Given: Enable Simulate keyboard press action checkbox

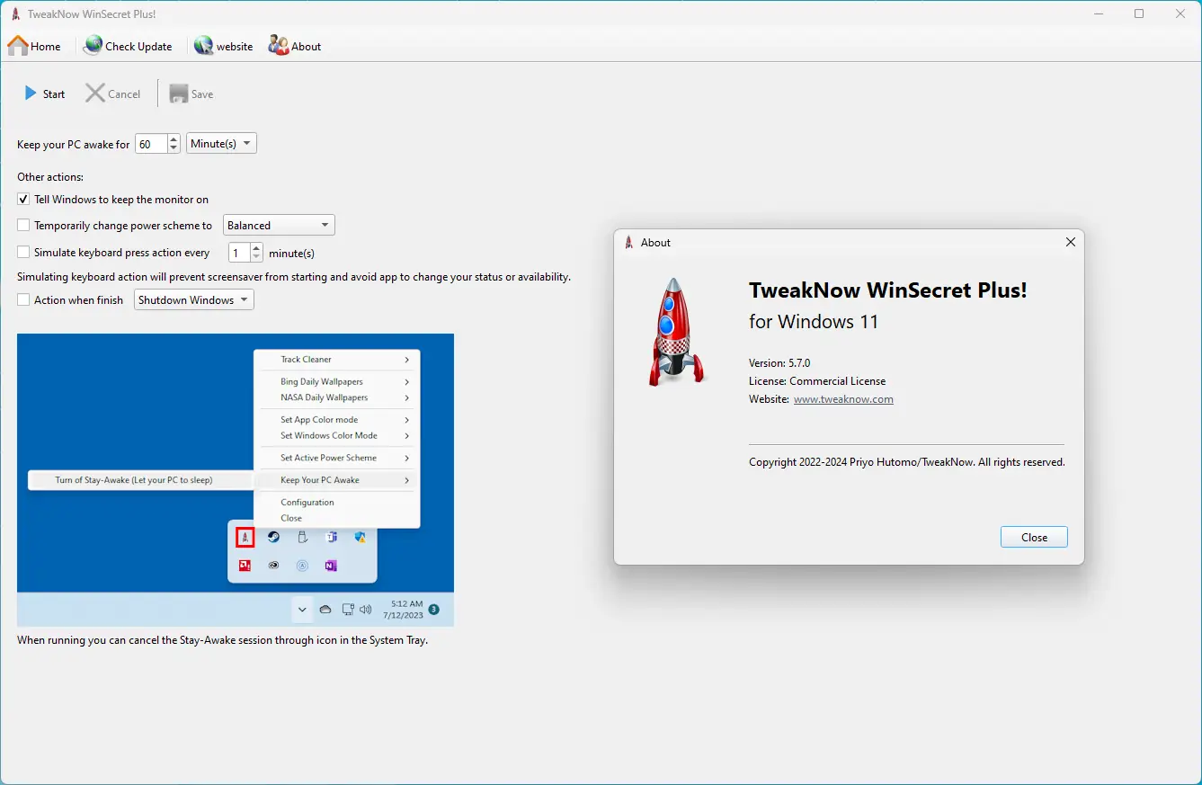Looking at the screenshot, I should point(23,253).
